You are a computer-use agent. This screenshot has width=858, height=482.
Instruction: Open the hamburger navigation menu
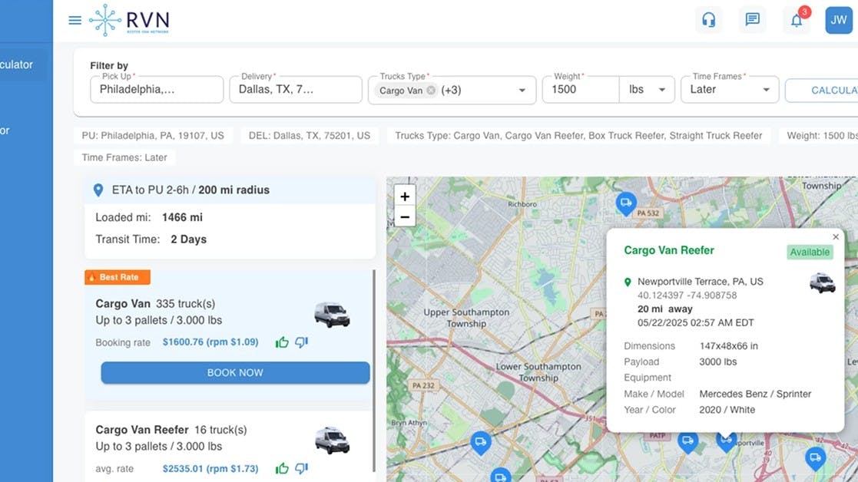[75, 20]
